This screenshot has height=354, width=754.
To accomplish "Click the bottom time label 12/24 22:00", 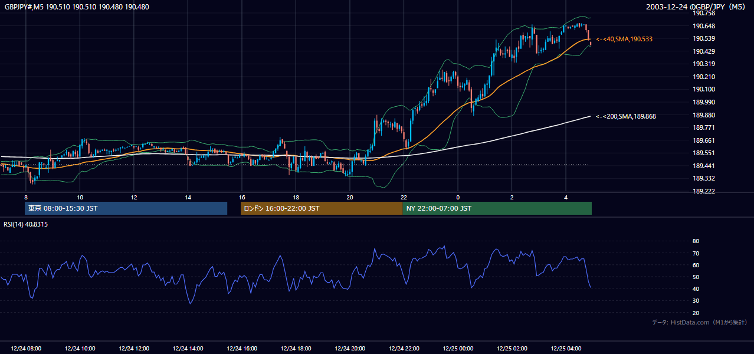I will pos(404,349).
